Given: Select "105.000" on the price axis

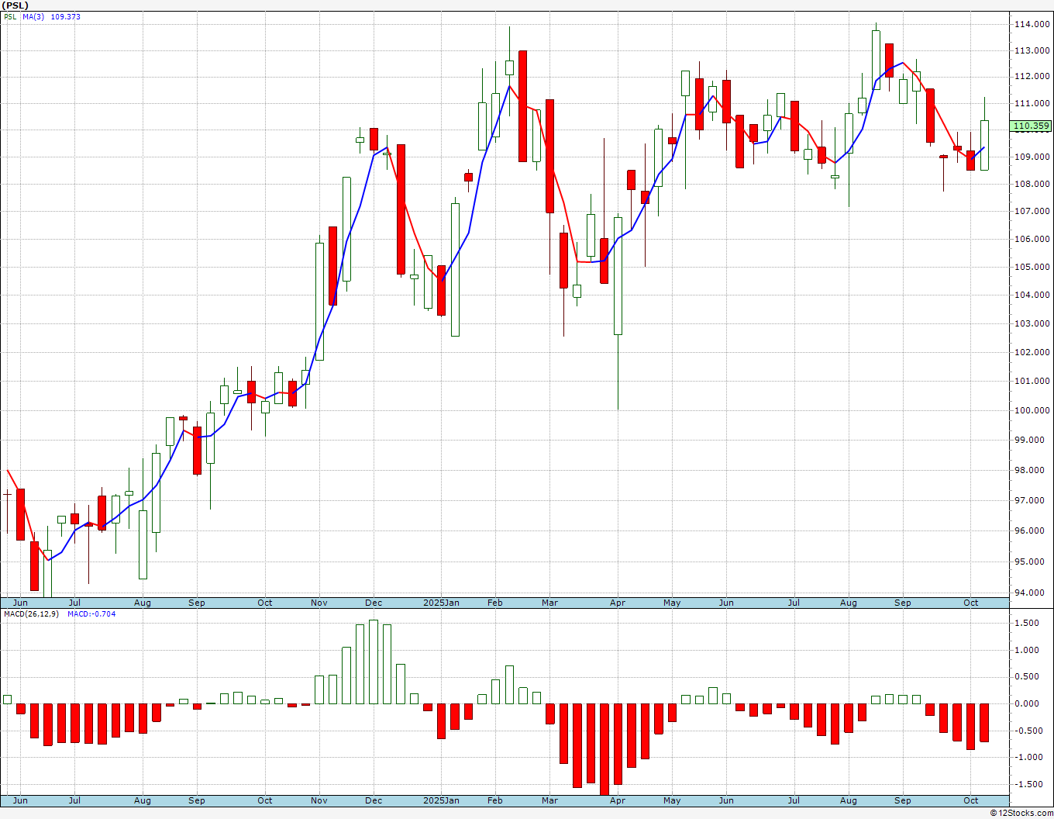Looking at the screenshot, I should click(x=1032, y=267).
